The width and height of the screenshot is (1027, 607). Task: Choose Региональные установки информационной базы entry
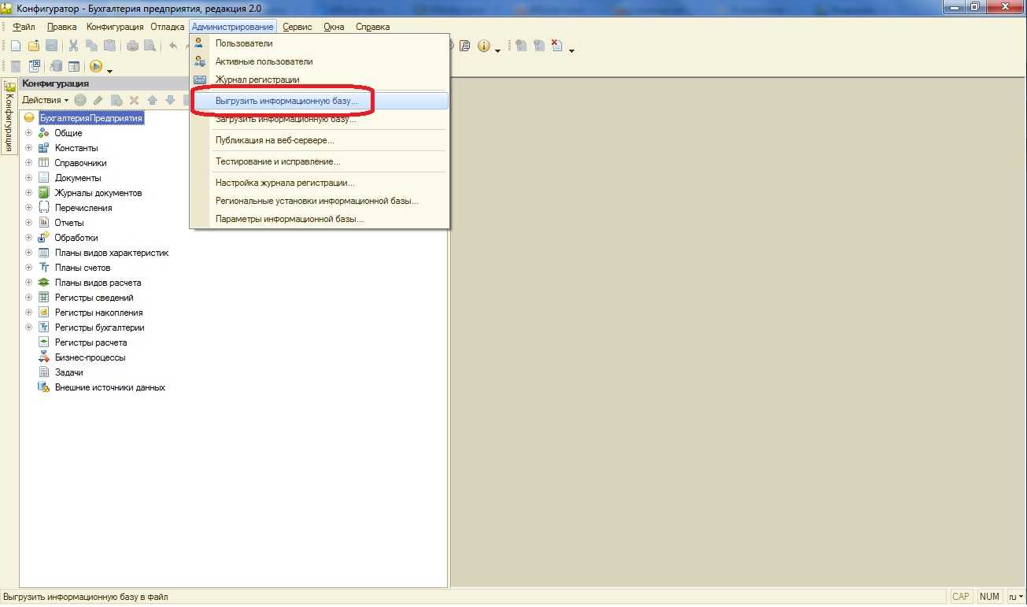click(x=320, y=201)
